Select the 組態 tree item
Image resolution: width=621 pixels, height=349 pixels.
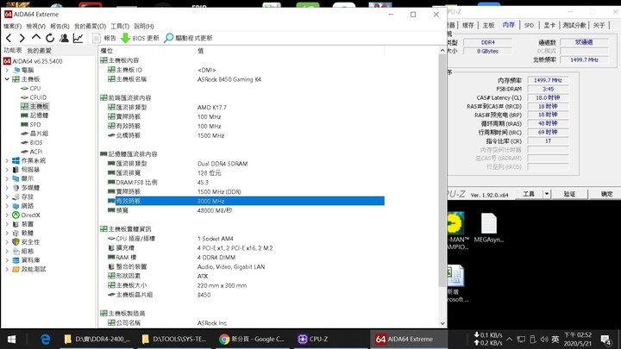coord(28,252)
